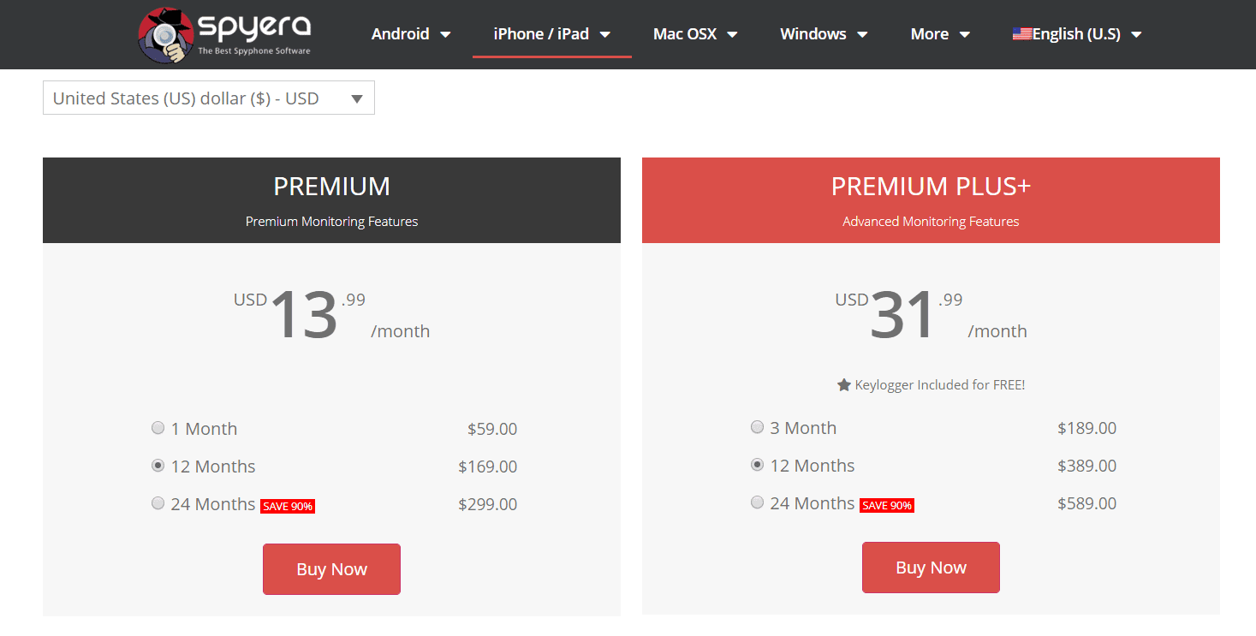Click Buy Now under Premium Plus+
The width and height of the screenshot is (1256, 636).
point(931,568)
